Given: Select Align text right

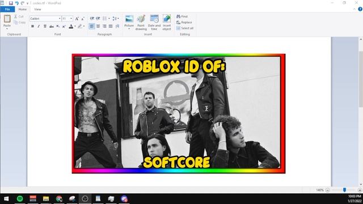Looking at the screenshot, I should pyautogui.click(x=104, y=26).
